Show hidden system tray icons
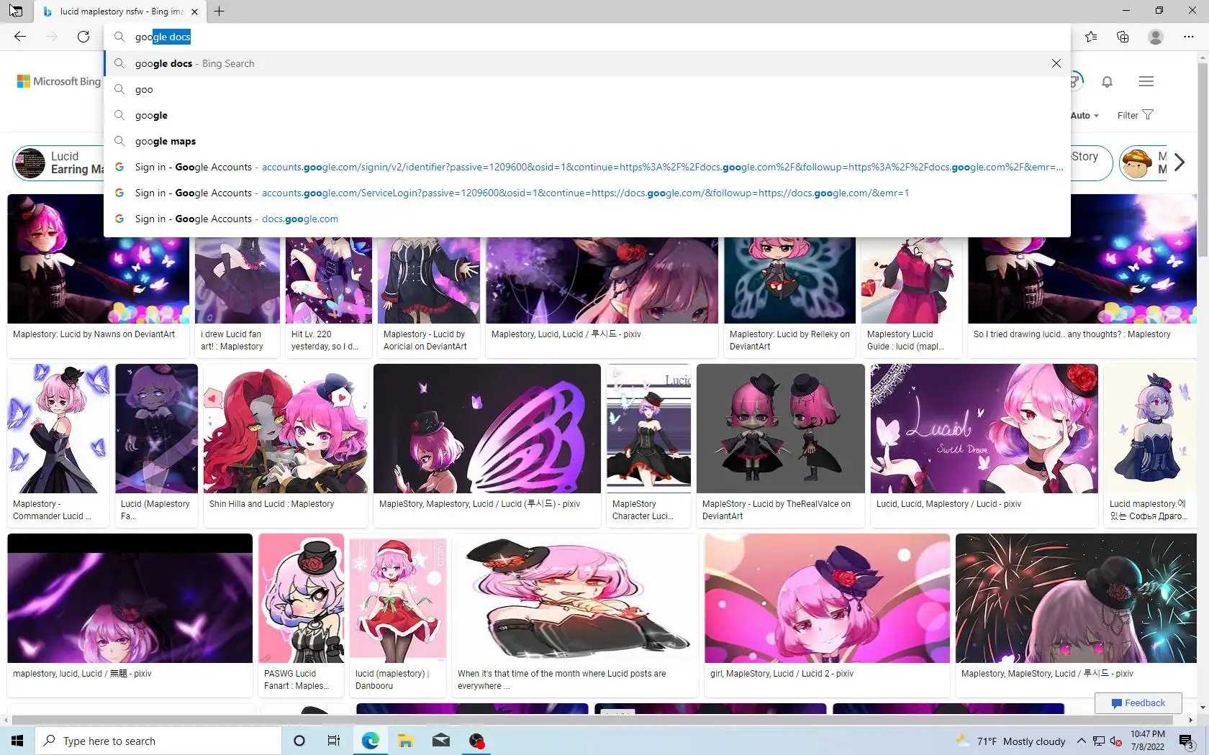 (x=1081, y=741)
